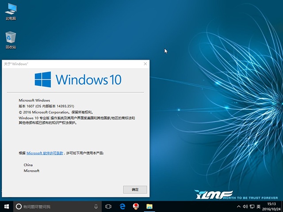The width and height of the screenshot is (283, 212).
Task: Expand the hidden system tray icons chevron
Action: 239,206
